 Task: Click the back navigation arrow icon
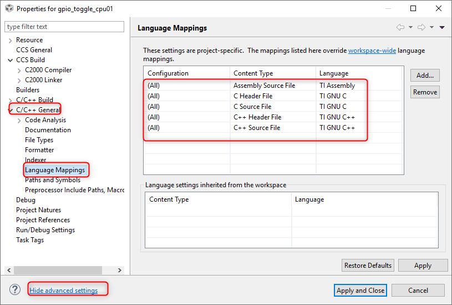[400, 28]
